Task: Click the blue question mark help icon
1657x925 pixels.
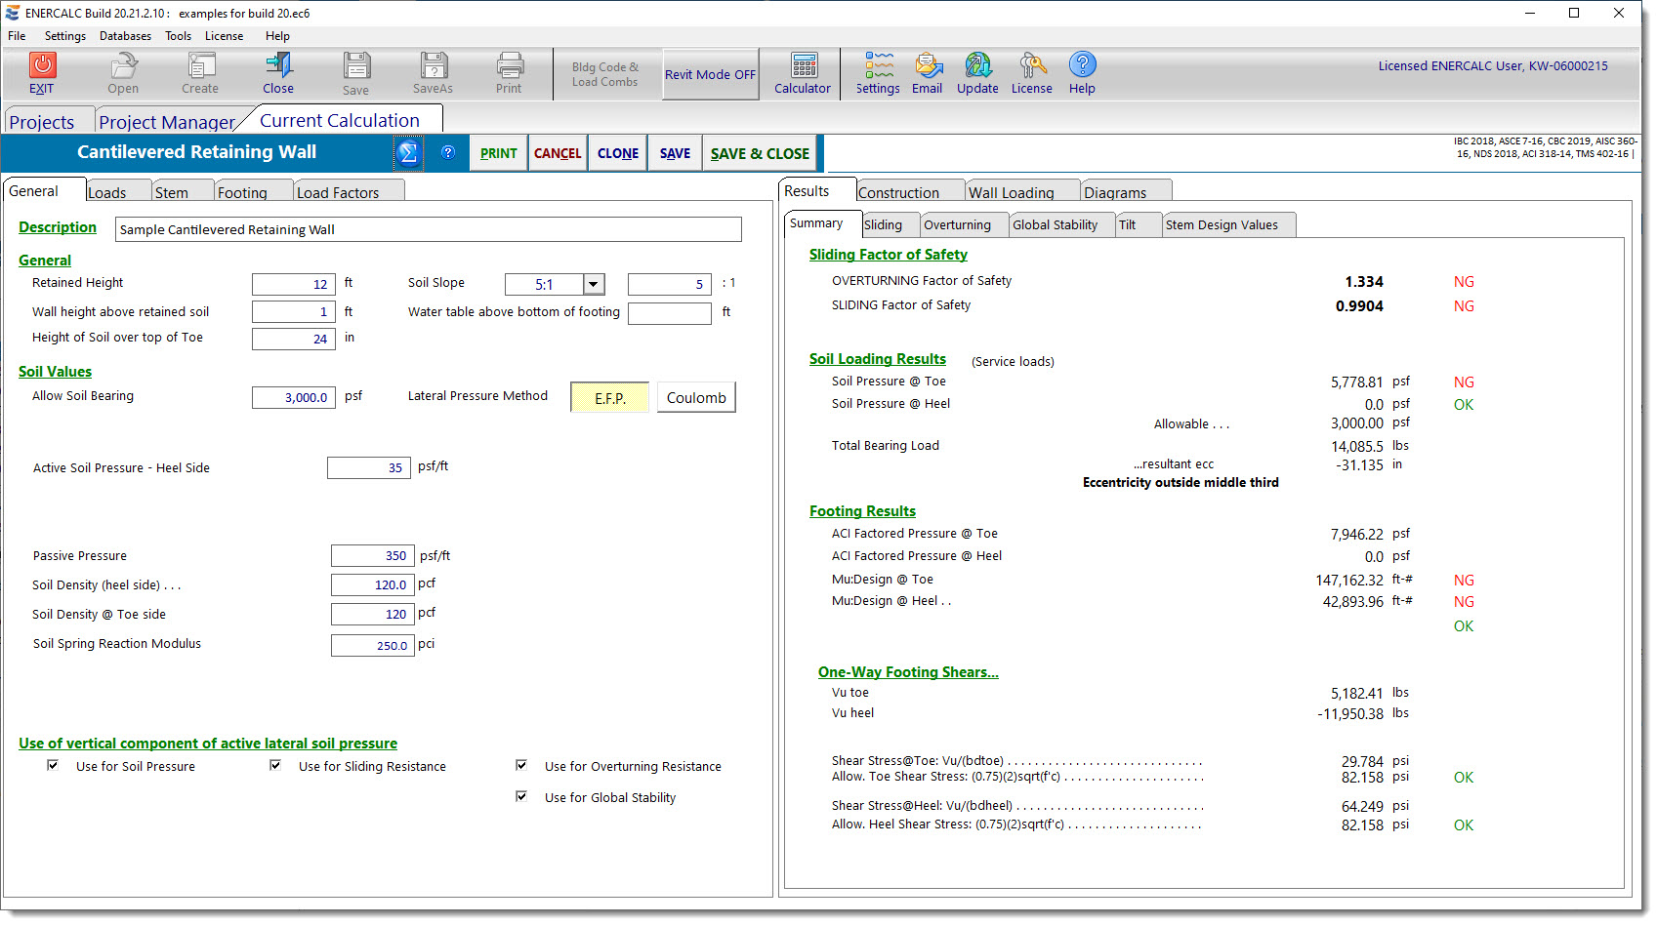Action: (448, 152)
